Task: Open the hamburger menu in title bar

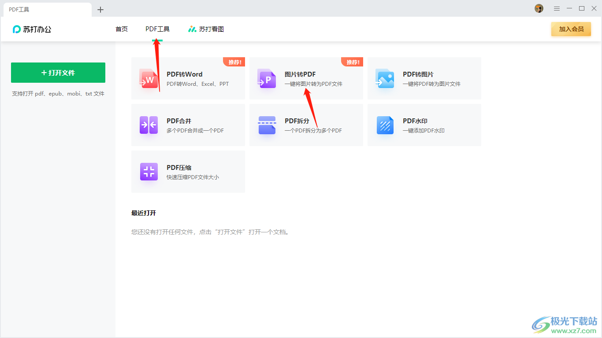Action: tap(557, 8)
